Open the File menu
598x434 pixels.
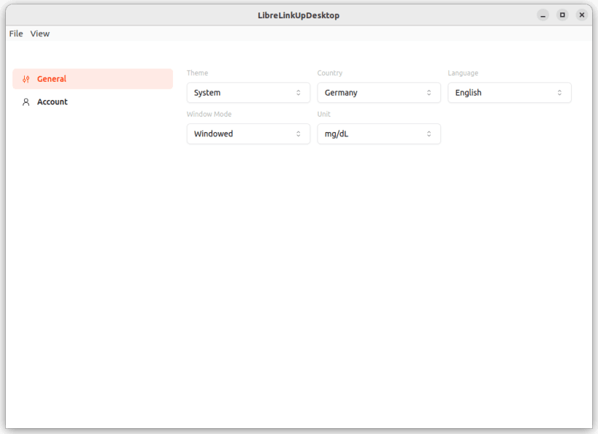[16, 34]
